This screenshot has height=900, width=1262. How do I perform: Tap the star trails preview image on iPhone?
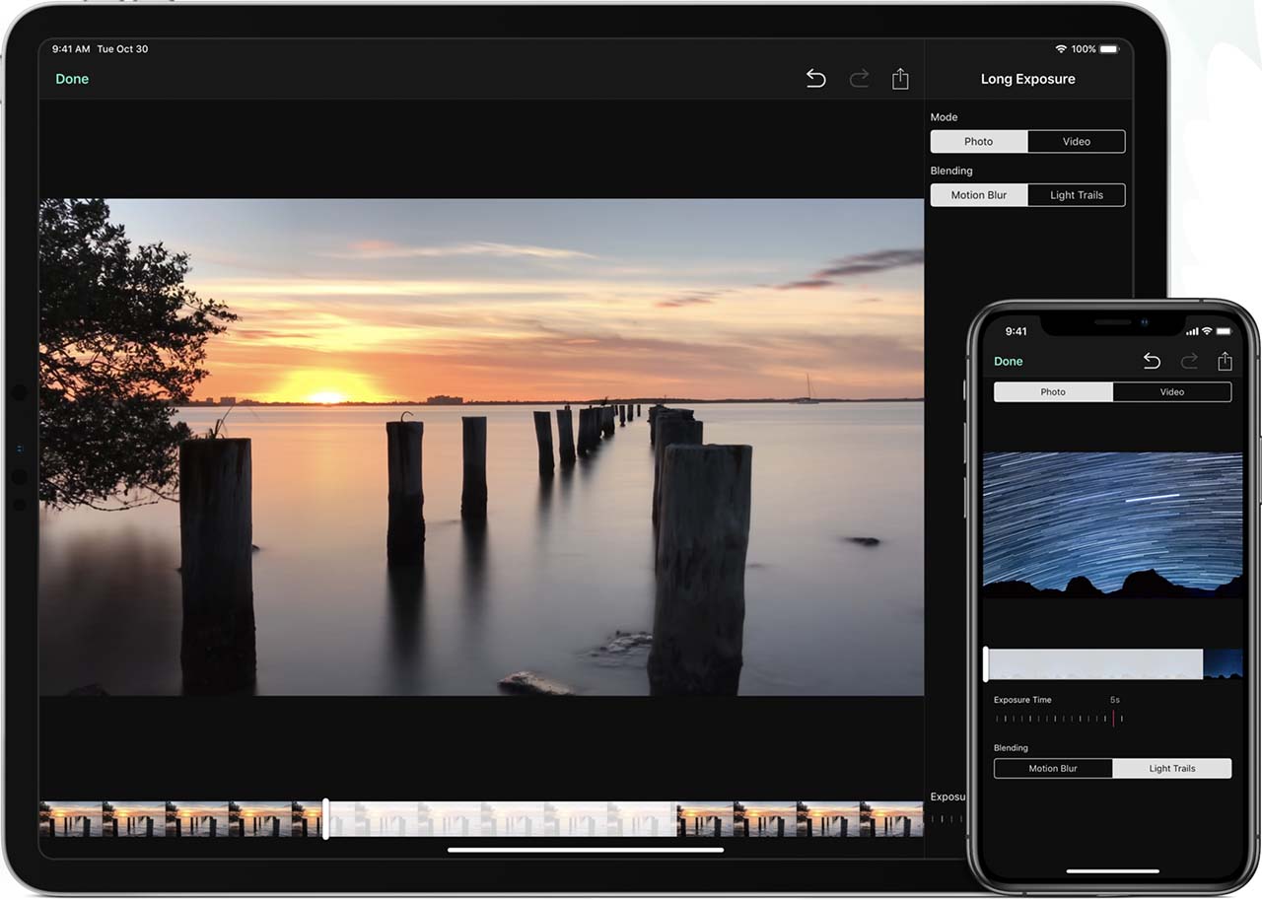click(x=1112, y=522)
